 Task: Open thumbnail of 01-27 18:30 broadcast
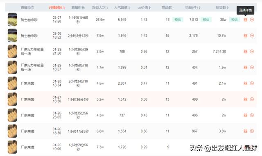(12, 99)
